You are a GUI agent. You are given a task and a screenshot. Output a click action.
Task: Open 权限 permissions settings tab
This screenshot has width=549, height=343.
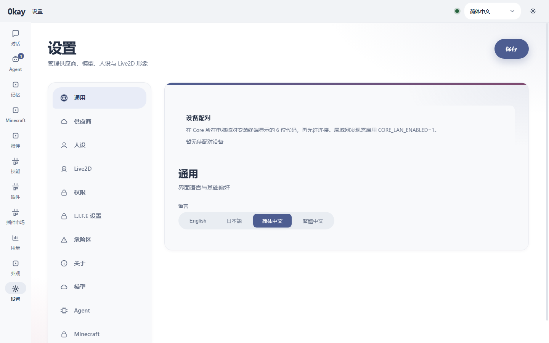pyautogui.click(x=100, y=192)
